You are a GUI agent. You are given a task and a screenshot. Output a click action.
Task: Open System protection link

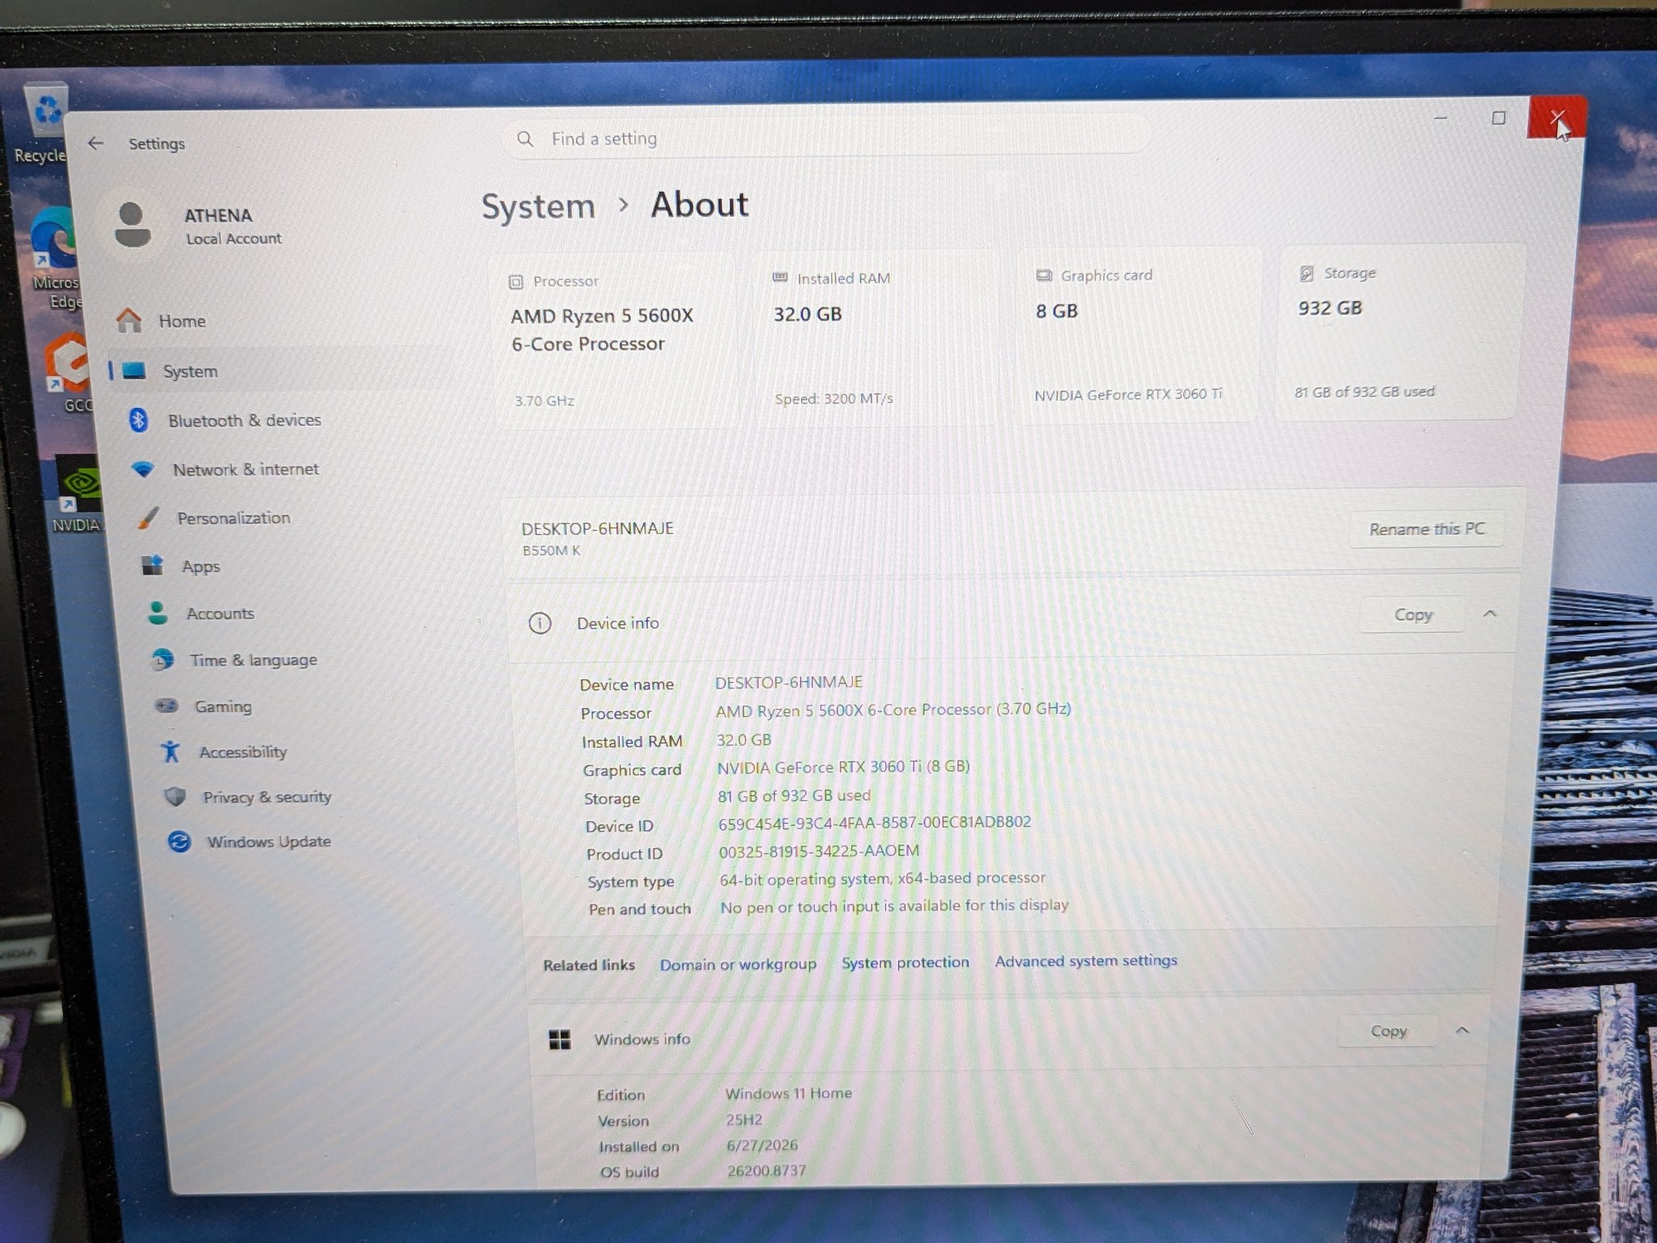coord(905,962)
